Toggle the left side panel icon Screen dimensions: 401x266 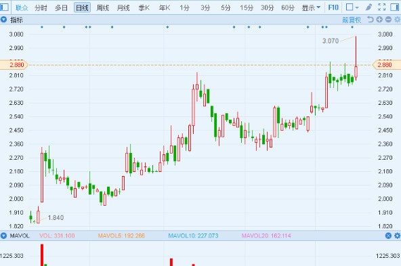coord(4,7)
